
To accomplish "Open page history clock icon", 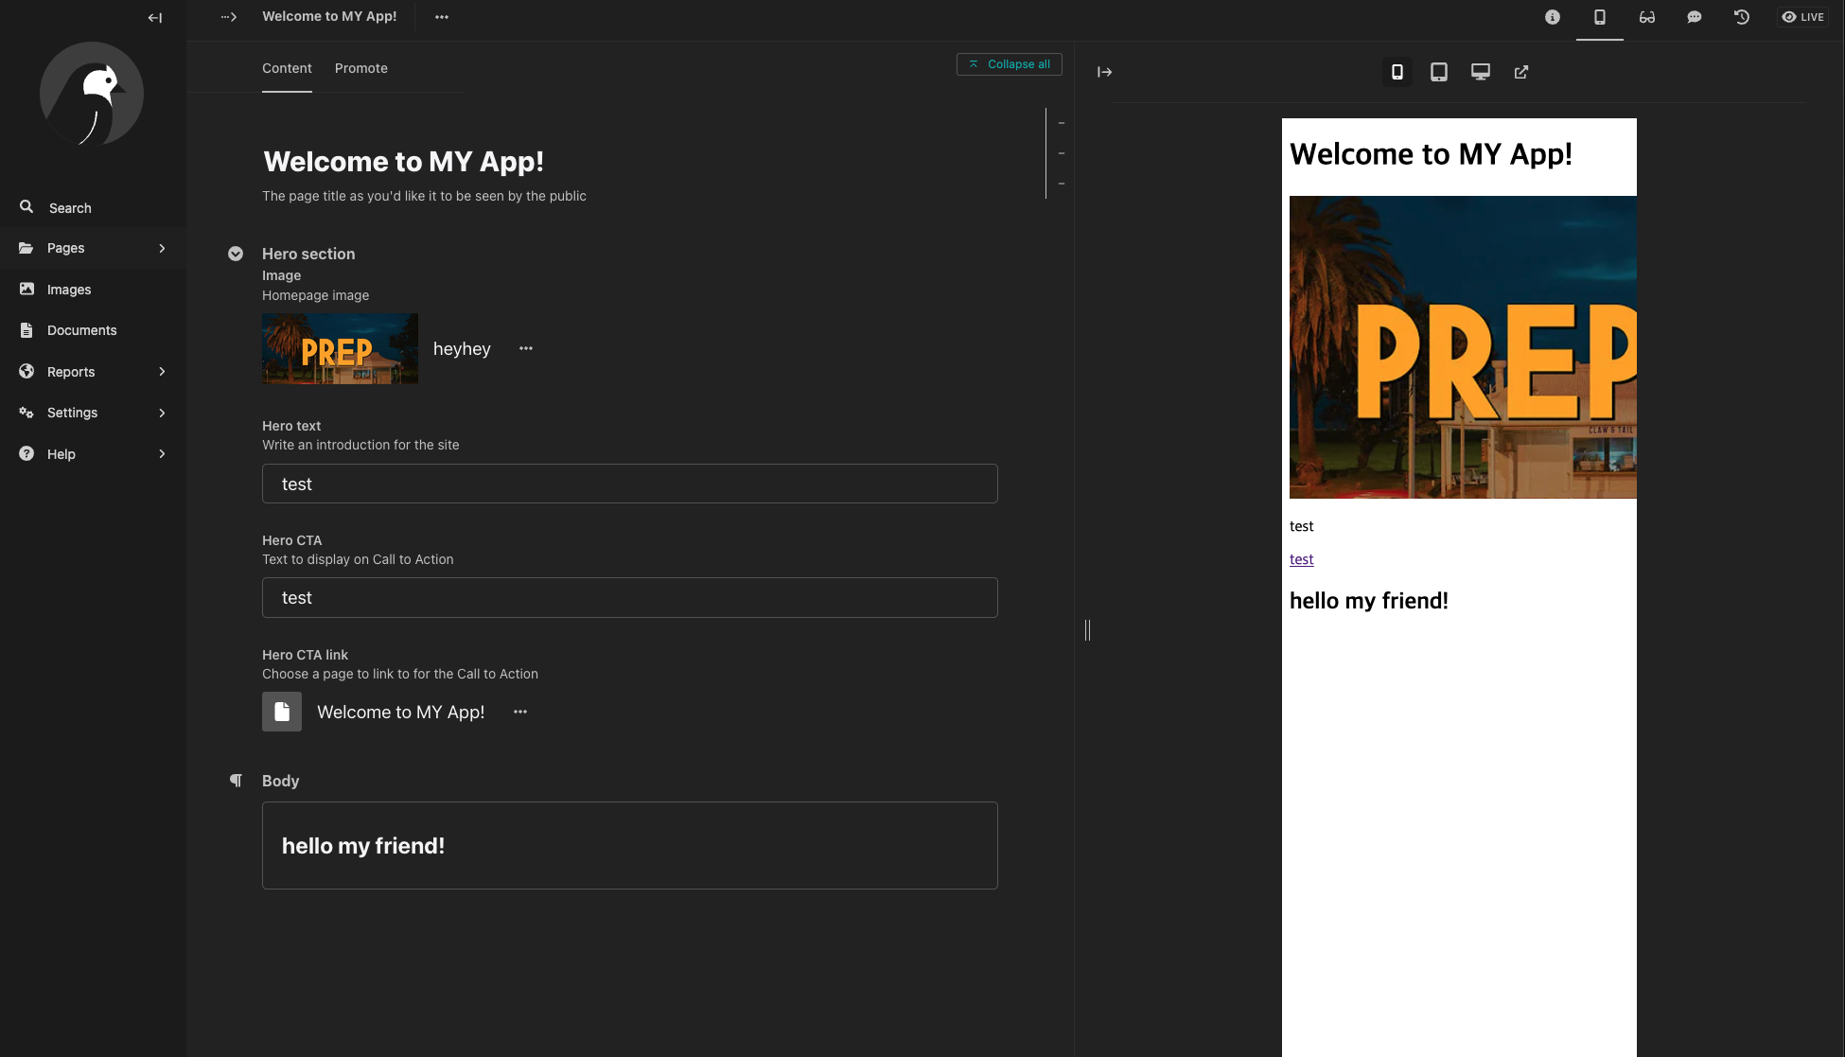I will (1742, 17).
